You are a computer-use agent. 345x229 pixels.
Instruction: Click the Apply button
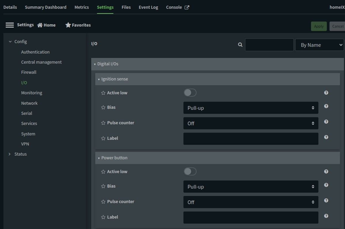(x=319, y=26)
